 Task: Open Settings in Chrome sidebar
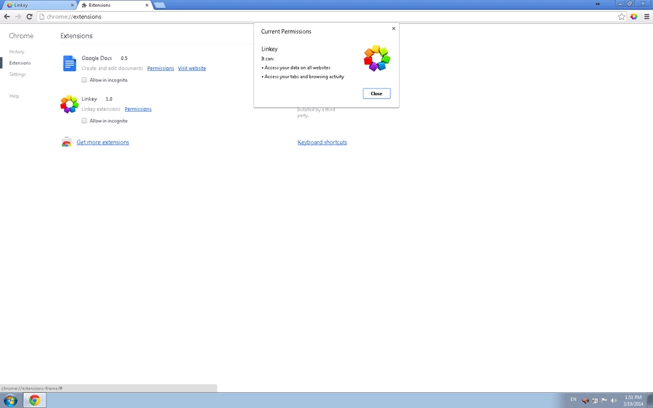[18, 75]
